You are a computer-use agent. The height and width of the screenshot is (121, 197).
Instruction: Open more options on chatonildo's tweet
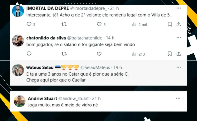[x=179, y=38]
